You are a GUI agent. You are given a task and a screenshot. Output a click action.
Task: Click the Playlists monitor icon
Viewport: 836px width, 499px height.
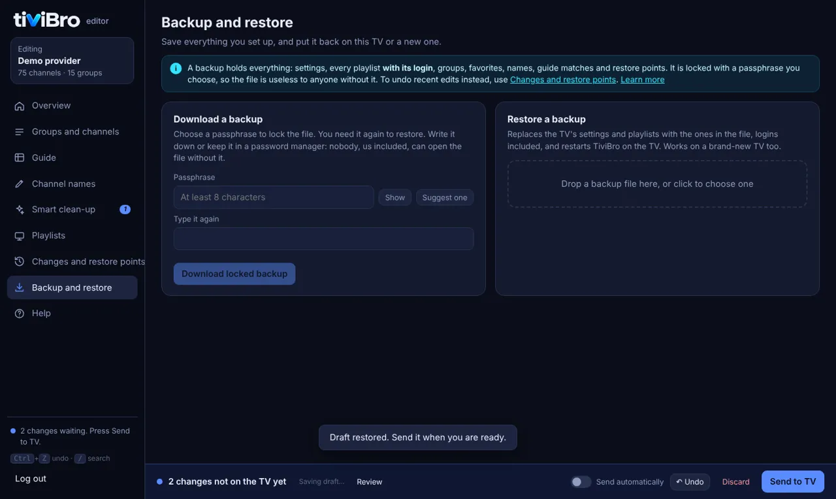coord(20,236)
